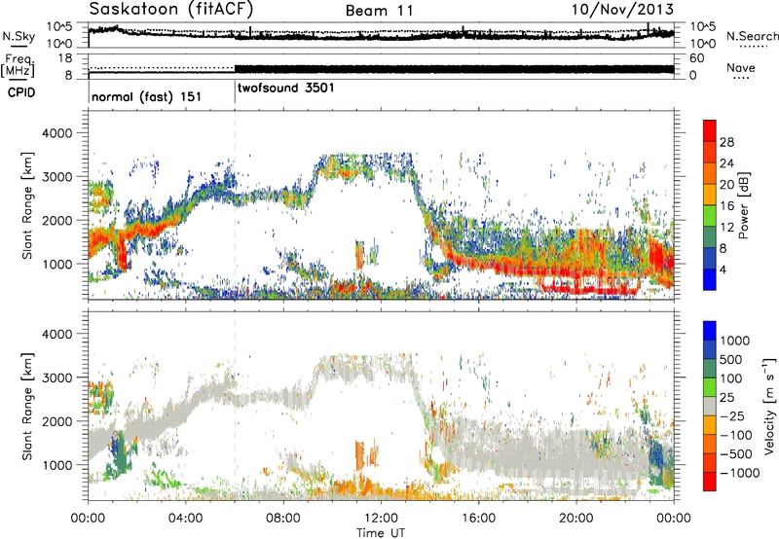Click the 'Saskatoon (fitACF)' title text

click(x=170, y=9)
